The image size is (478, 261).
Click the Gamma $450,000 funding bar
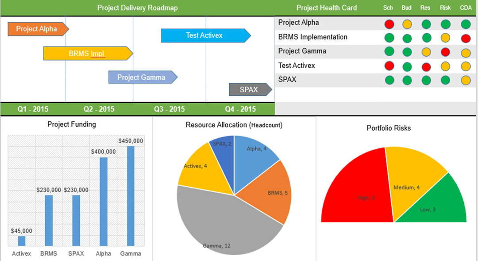pyautogui.click(x=131, y=196)
